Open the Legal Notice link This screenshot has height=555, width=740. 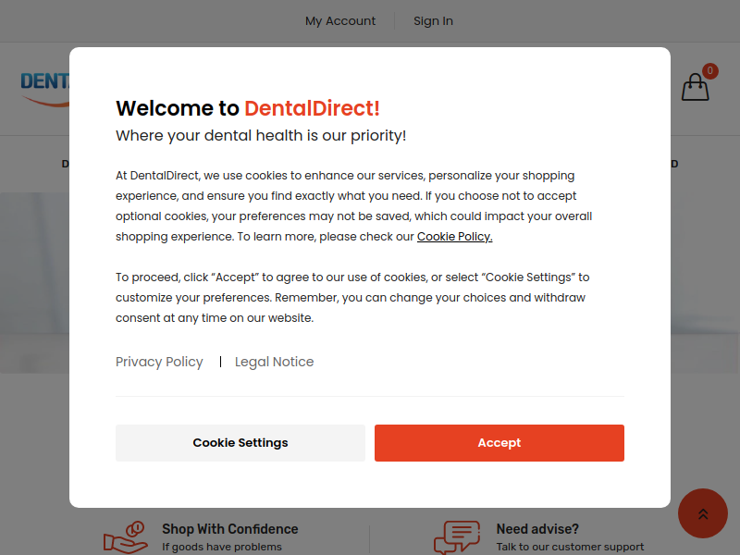pyautogui.click(x=274, y=362)
